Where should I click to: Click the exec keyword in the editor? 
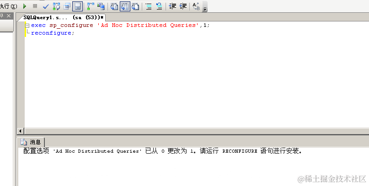pyautogui.click(x=38, y=25)
